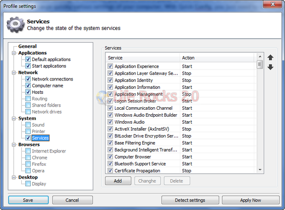Uncheck the Windows Audio service checkbox
Screen dimensions: 285x210
(110, 122)
